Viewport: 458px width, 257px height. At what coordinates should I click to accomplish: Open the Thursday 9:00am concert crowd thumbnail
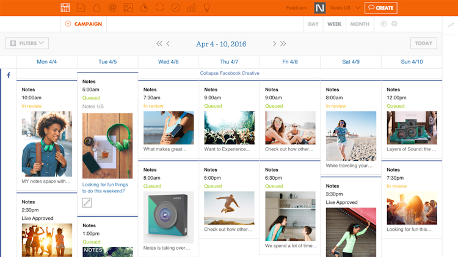pyautogui.click(x=229, y=128)
